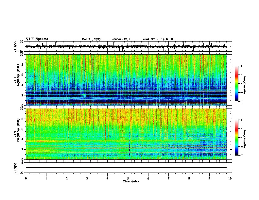Click the ch.1 spectrogram color scale bar
Image resolution: width=259 pixels, height=200 pixels.
[237, 84]
